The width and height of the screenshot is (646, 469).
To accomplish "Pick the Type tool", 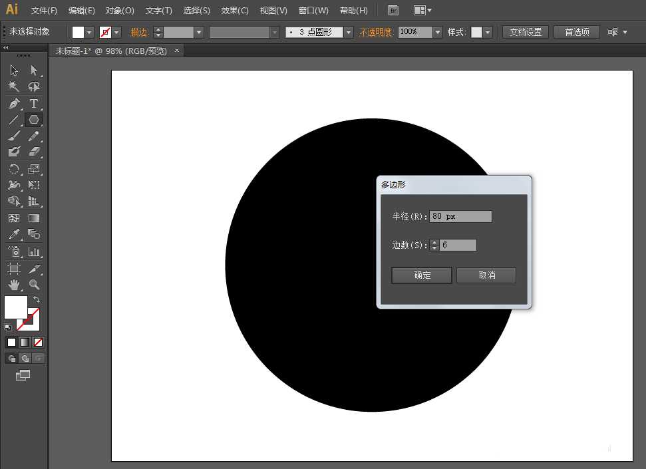I will coord(33,104).
